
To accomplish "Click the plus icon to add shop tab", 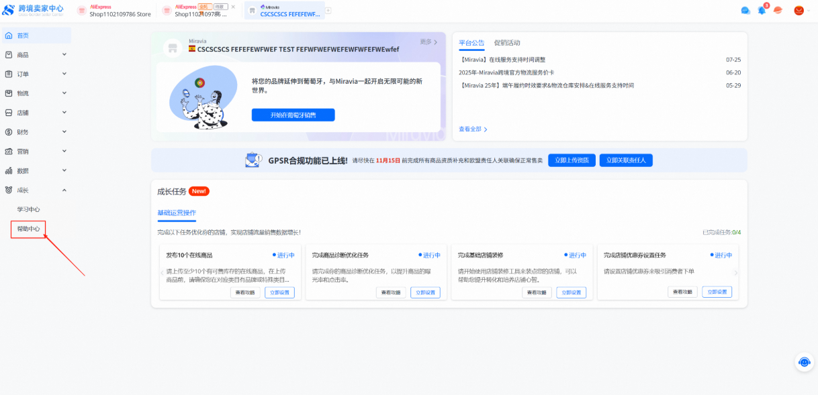I will tap(328, 11).
